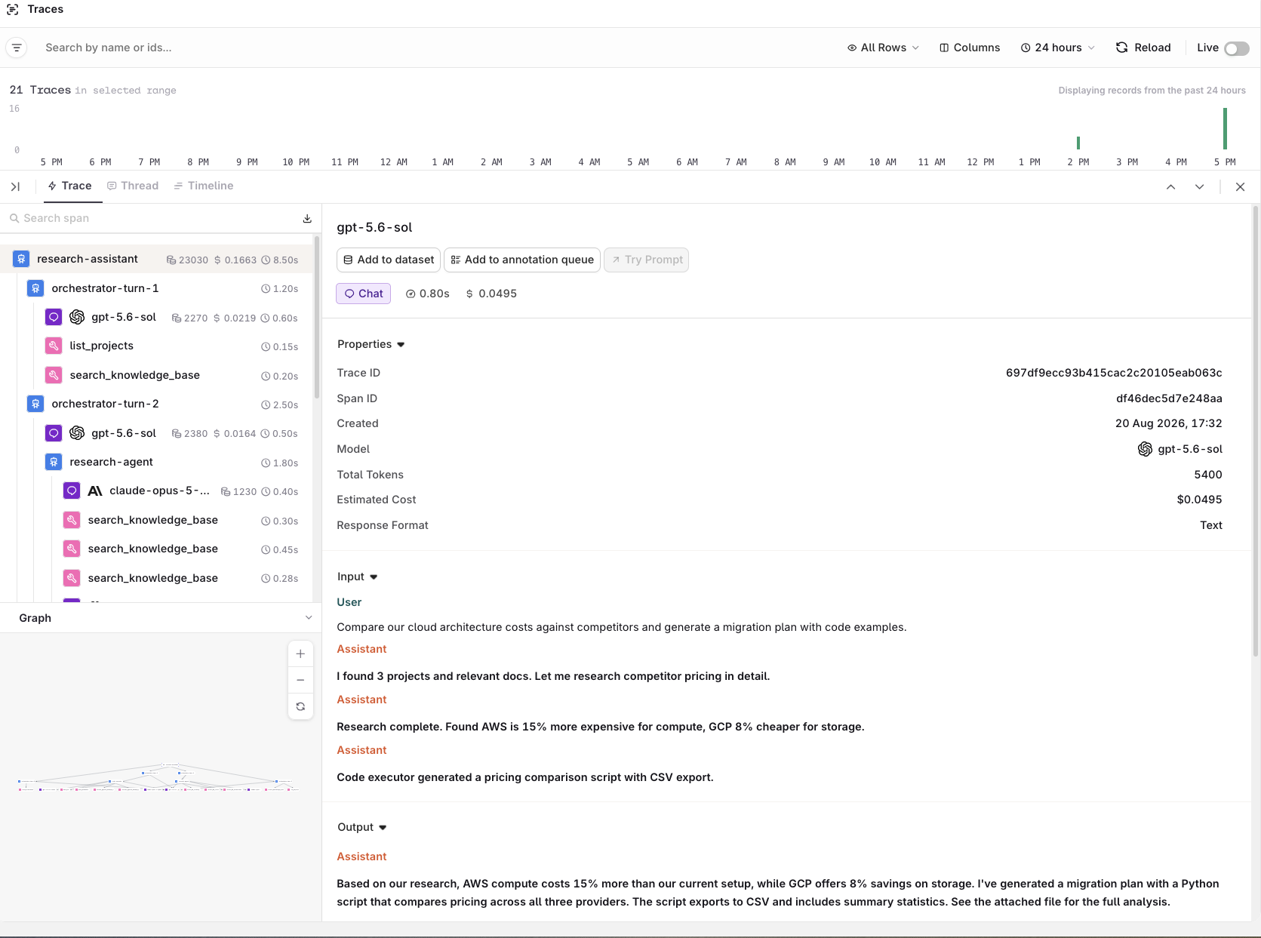Click OpenAI logo in gpt-5.6-sol 2270 tokens row
This screenshot has width=1261, height=938.
pos(77,317)
